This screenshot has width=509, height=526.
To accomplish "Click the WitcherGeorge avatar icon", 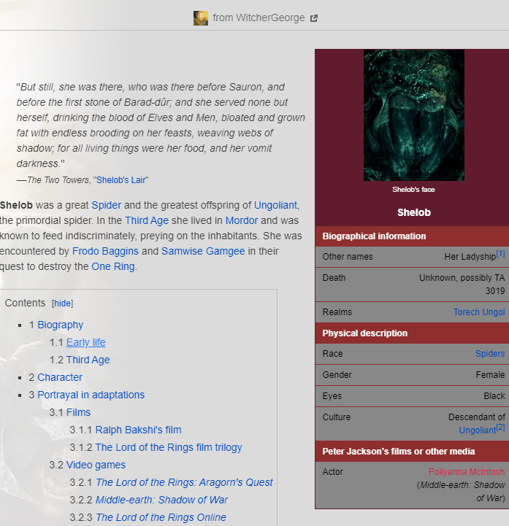I will [x=200, y=18].
